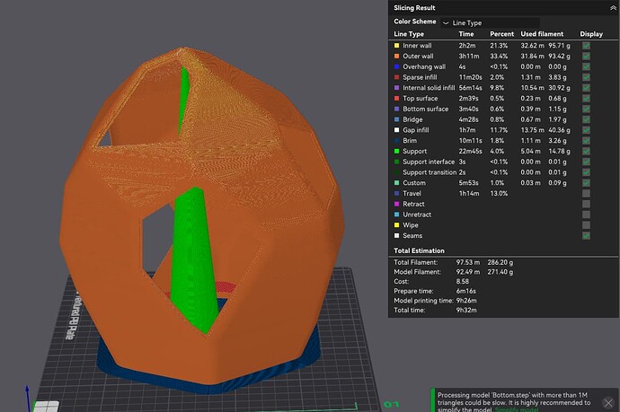Click the Cost value 8.58

[x=462, y=281]
